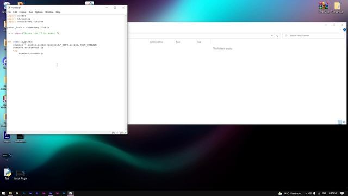Sort Explorer files by Type column

[x=178, y=42]
